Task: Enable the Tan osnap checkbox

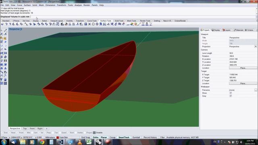Action: (x=53, y=133)
